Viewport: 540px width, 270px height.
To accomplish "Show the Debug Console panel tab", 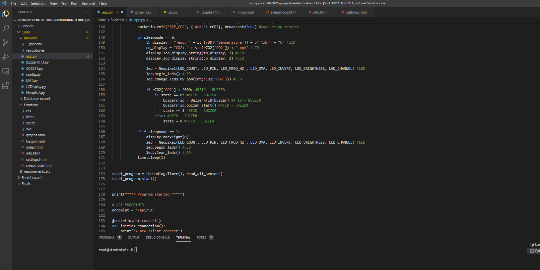I will point(158,238).
